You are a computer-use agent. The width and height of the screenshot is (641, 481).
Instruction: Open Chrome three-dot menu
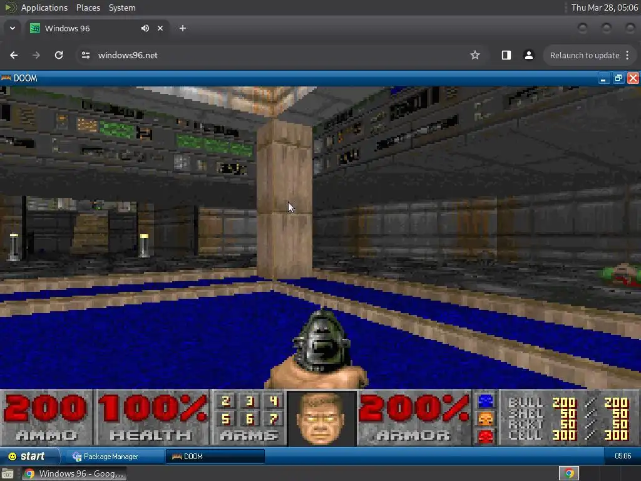click(x=627, y=55)
